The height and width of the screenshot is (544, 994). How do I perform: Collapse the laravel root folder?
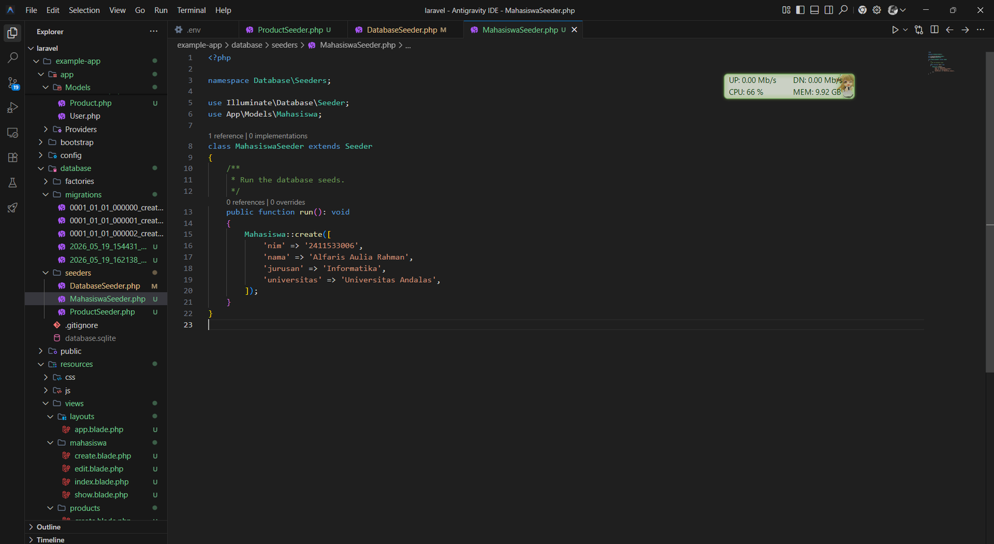tap(31, 48)
